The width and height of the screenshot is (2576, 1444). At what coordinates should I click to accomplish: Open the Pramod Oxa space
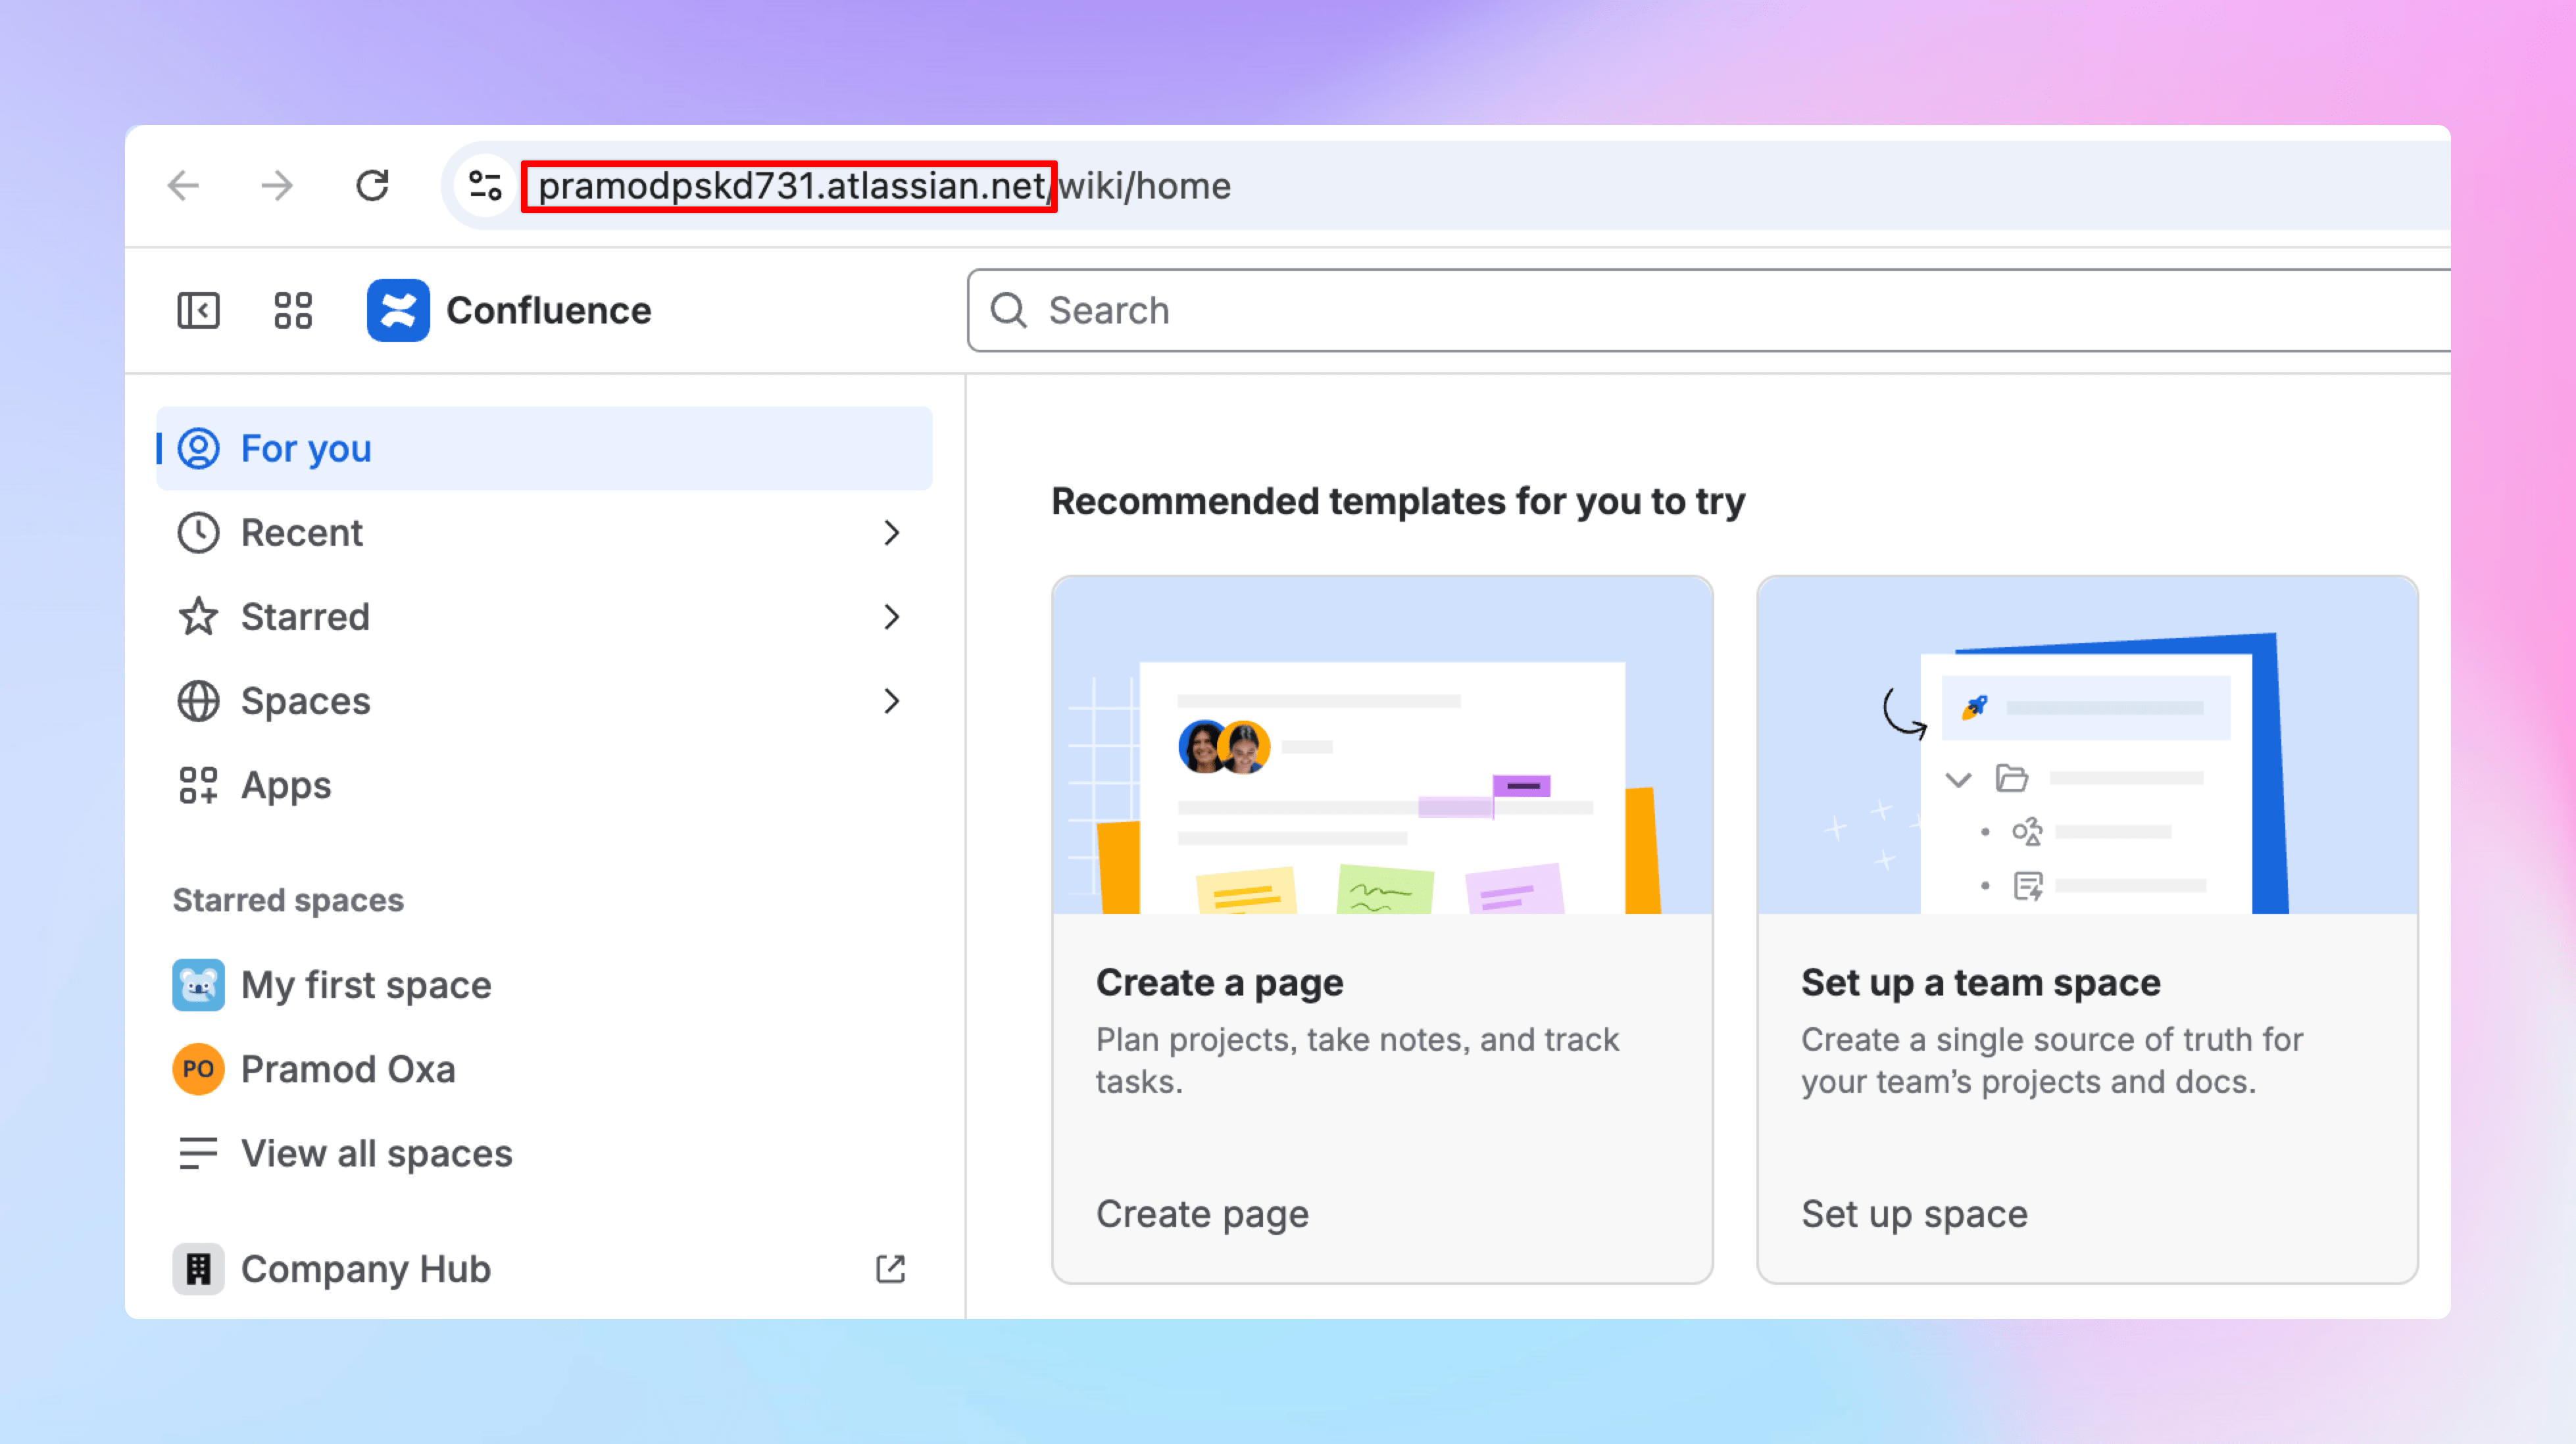[x=348, y=1069]
